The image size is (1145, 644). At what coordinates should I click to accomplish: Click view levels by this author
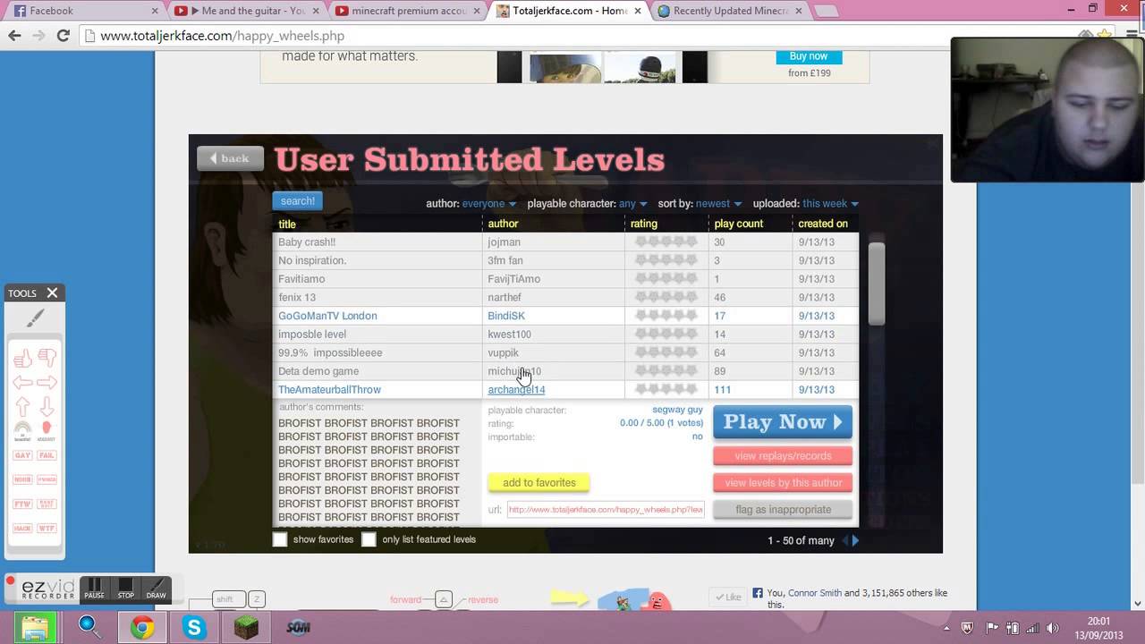783,483
